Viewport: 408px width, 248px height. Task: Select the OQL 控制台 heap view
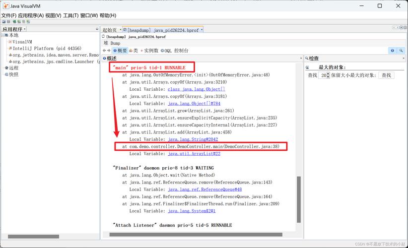pyautogui.click(x=175, y=51)
